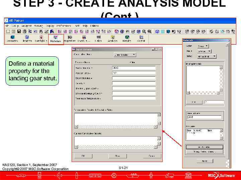Click the zoom in magnifier icon
Viewport: 241px width, 180px height.
pyautogui.click(x=149, y=32)
